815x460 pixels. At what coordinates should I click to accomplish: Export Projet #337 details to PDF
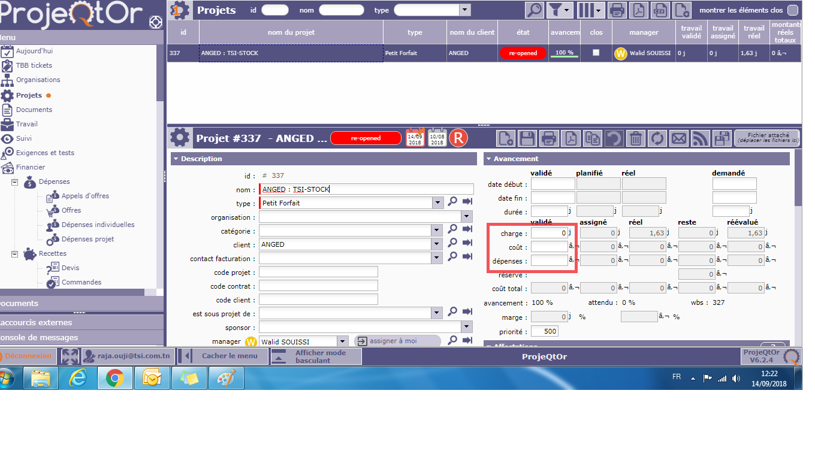(x=571, y=138)
